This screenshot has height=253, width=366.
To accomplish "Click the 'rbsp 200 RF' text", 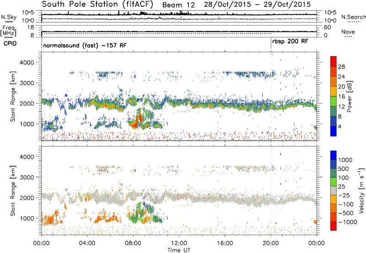I will pos(290,42).
